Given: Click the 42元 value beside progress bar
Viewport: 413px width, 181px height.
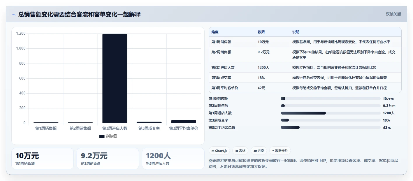Looking at the screenshot, I should click(x=387, y=127).
